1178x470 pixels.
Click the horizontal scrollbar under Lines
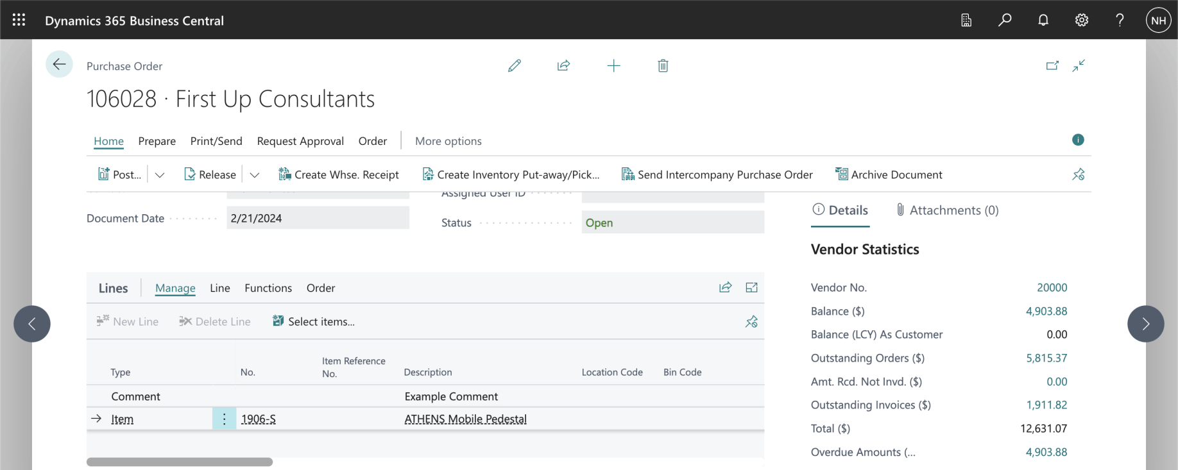tap(180, 462)
